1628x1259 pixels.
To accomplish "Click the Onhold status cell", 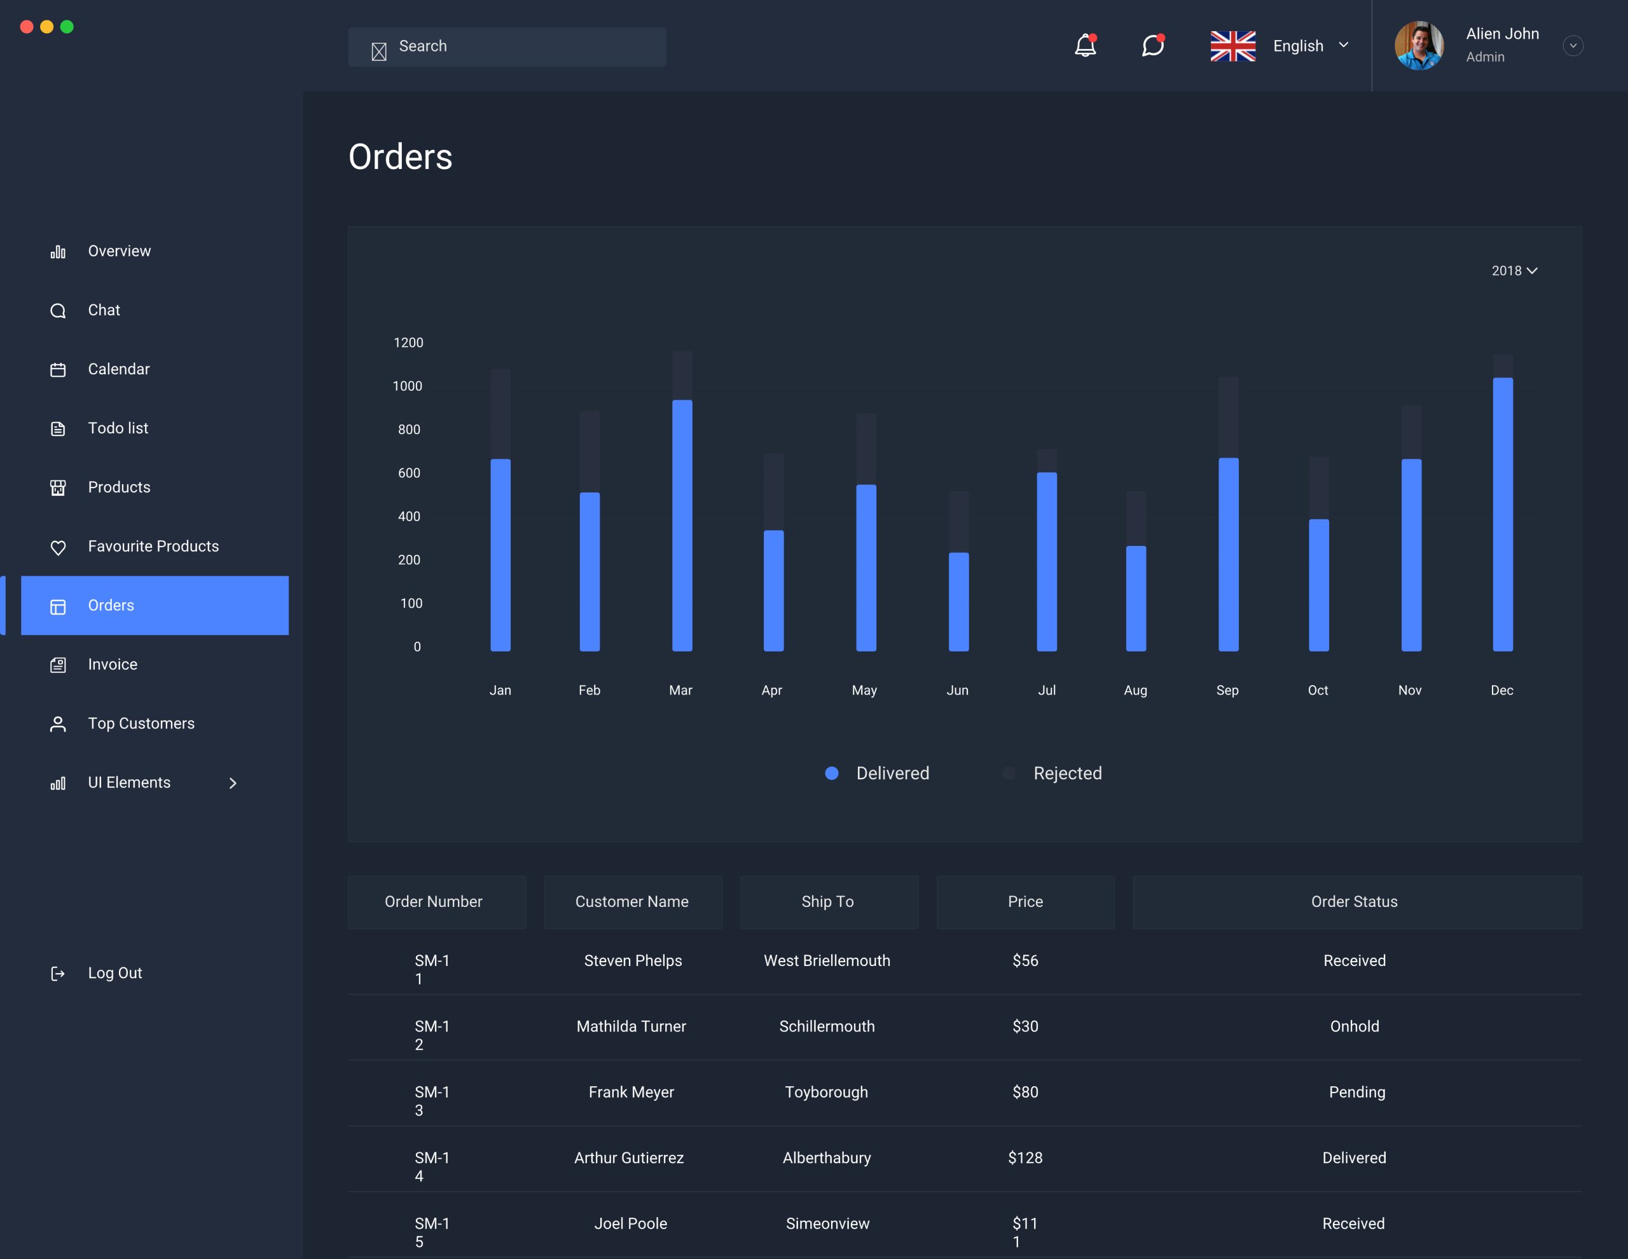I will (x=1355, y=1026).
